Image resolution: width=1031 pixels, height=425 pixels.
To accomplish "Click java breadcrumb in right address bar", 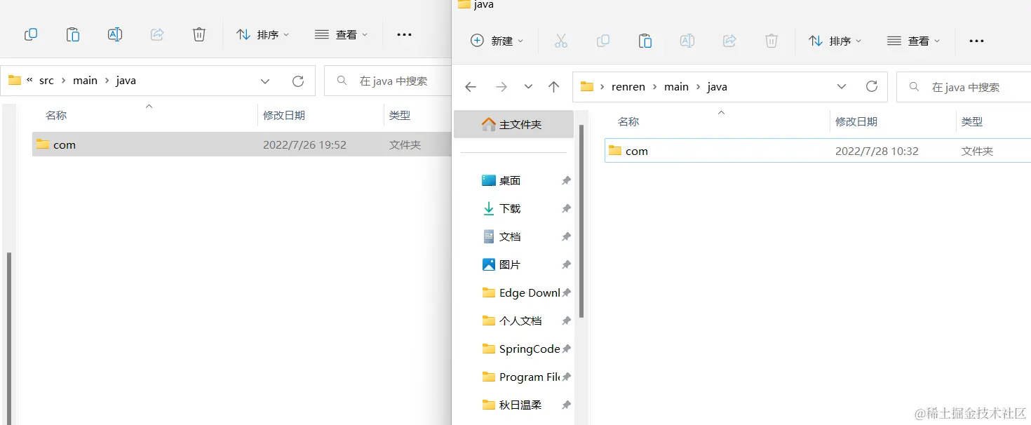I will coord(717,87).
